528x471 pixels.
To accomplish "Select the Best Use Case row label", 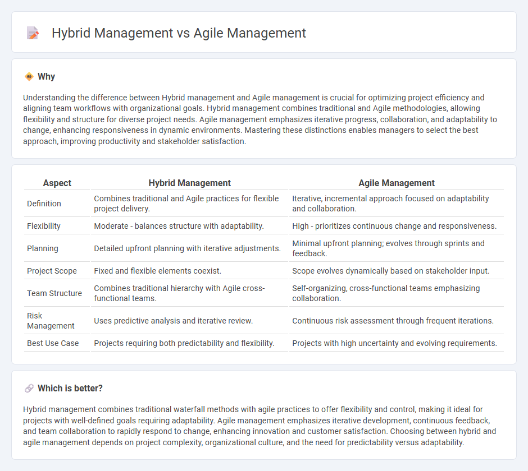I will point(53,343).
